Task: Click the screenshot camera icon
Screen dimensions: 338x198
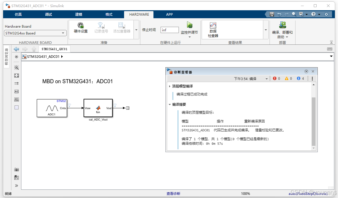Action: tap(17, 170)
